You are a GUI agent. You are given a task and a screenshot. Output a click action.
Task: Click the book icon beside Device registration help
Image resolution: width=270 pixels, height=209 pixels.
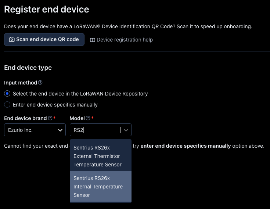93,40
